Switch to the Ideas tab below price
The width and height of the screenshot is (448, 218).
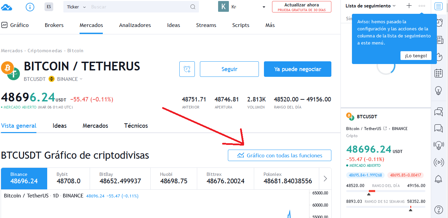(60, 126)
